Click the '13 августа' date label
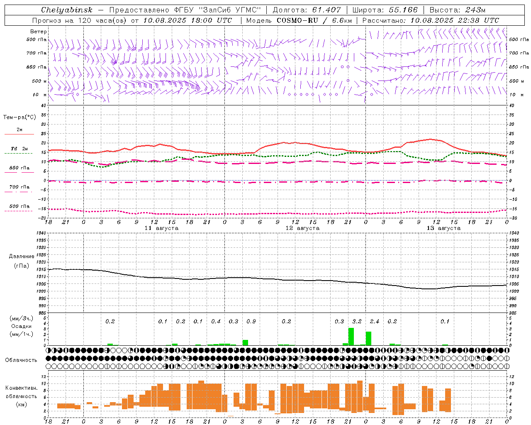531x425 pixels. 443,228
